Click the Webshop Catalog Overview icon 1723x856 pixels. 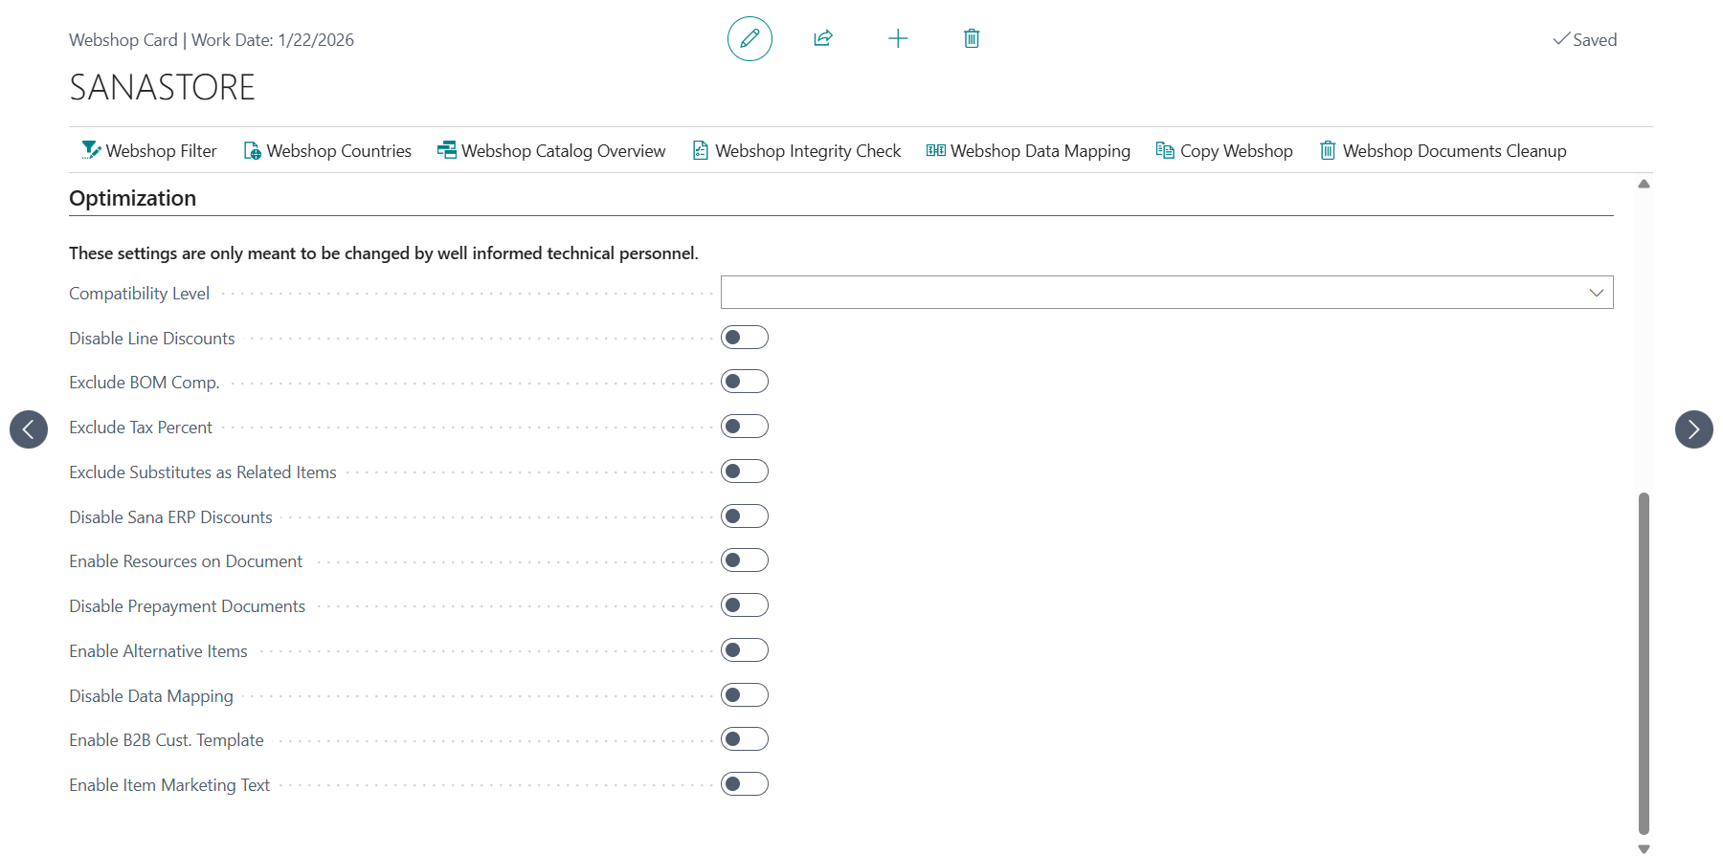pos(447,150)
